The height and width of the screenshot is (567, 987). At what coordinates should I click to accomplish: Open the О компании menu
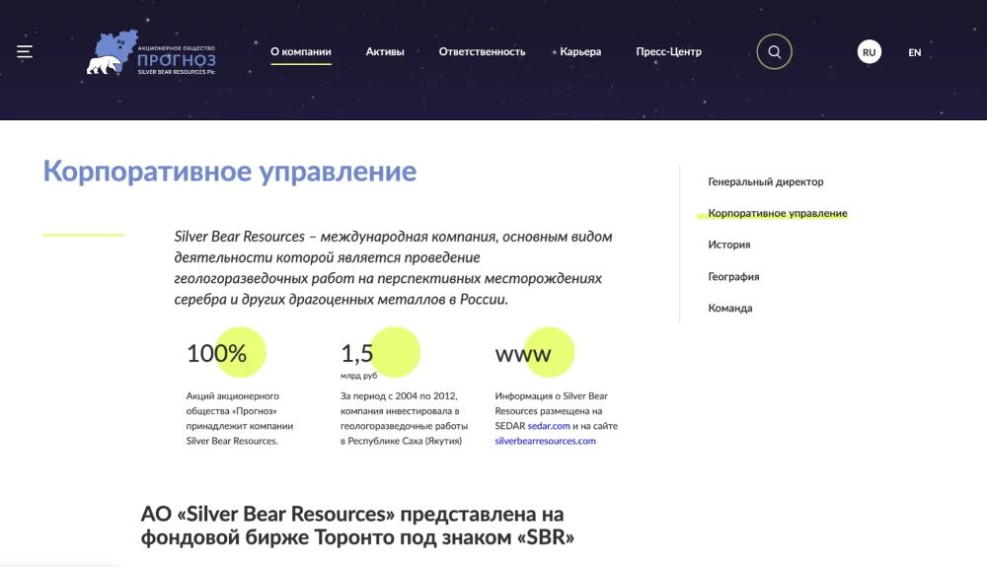[301, 51]
